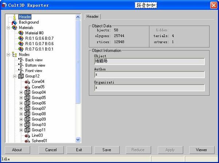
Task: Click the Group10 cube icon
Action: pyautogui.click(x=27, y=124)
